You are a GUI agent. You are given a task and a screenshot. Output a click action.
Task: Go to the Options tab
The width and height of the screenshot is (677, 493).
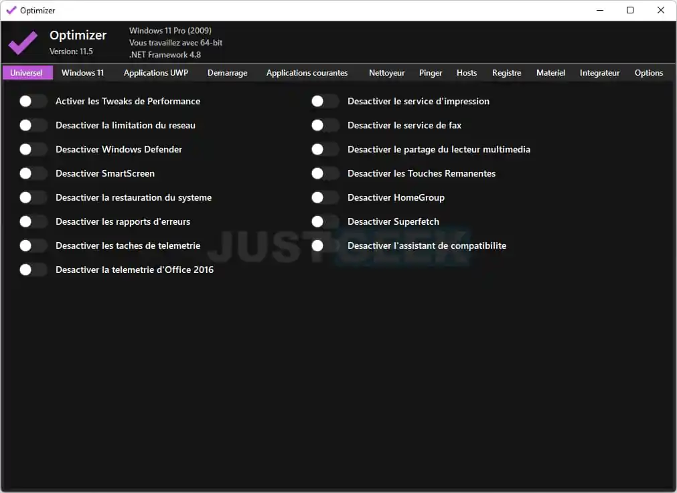click(x=648, y=72)
